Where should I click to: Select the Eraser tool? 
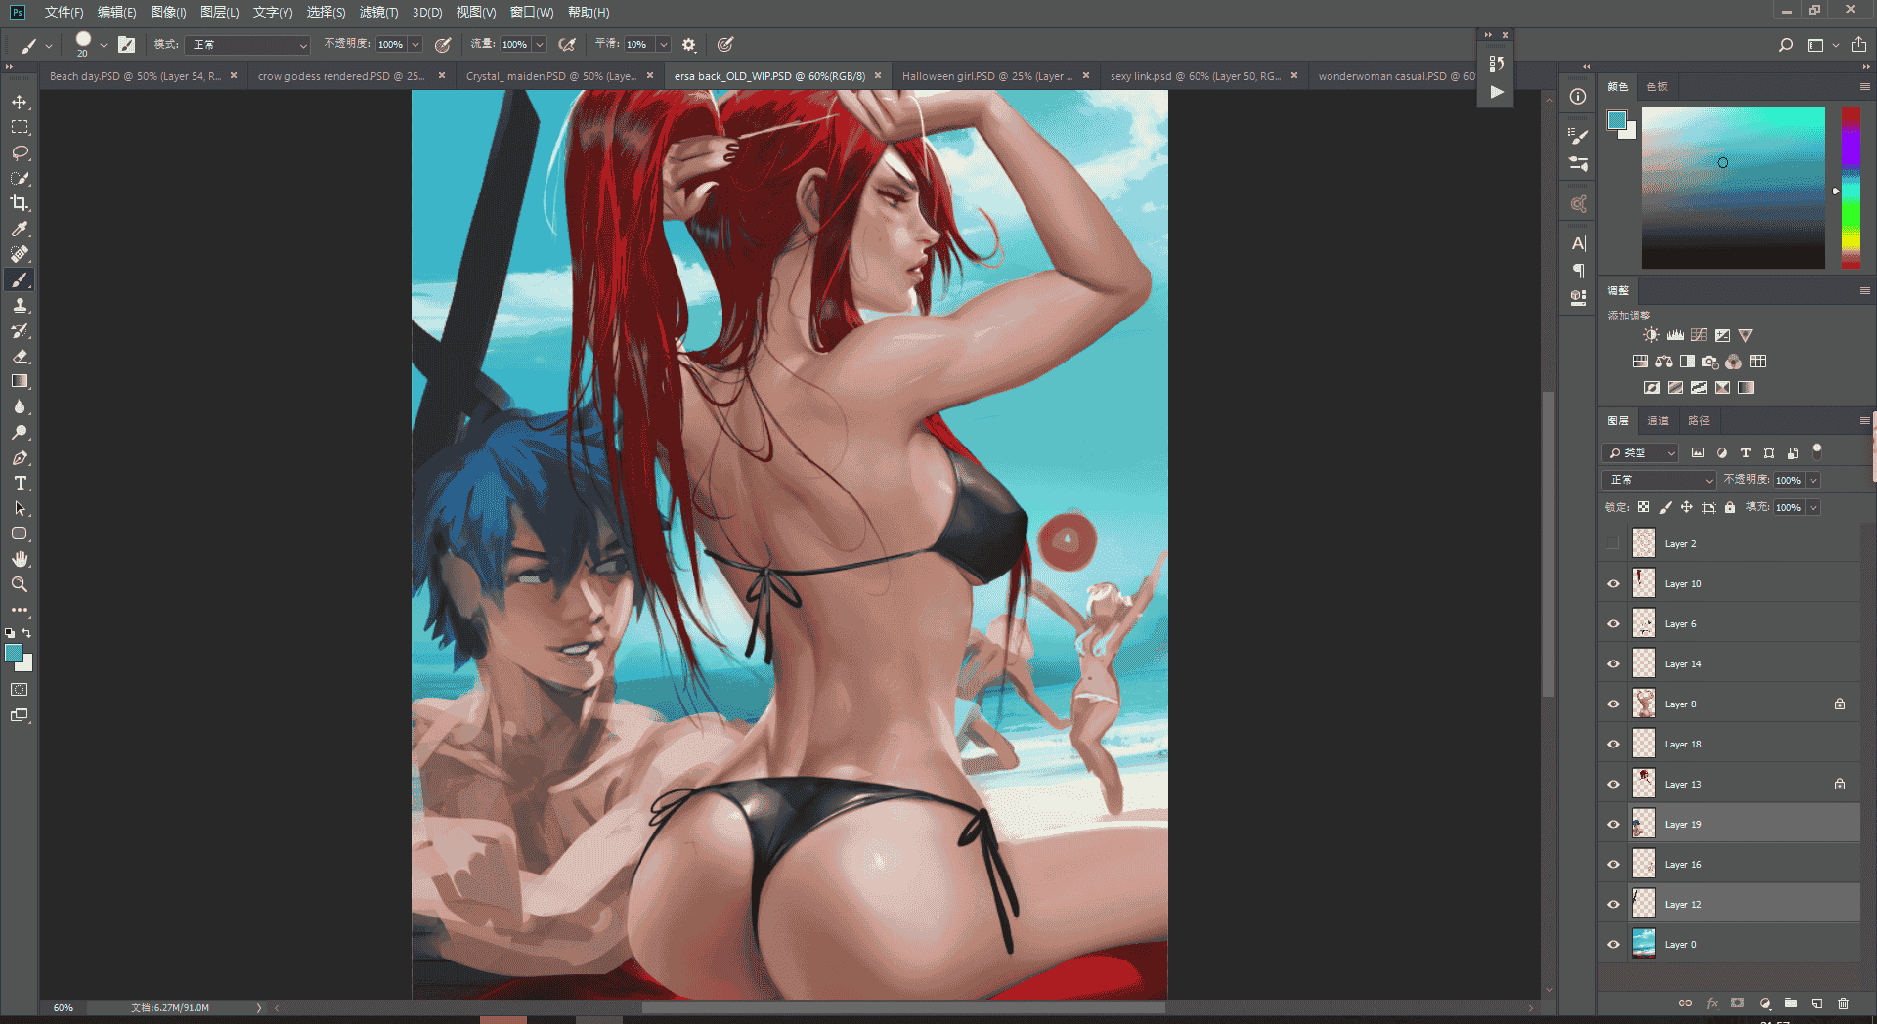(x=20, y=356)
